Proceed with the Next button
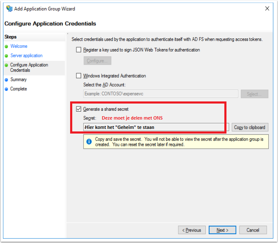This screenshot has width=278, height=243. [x=222, y=230]
